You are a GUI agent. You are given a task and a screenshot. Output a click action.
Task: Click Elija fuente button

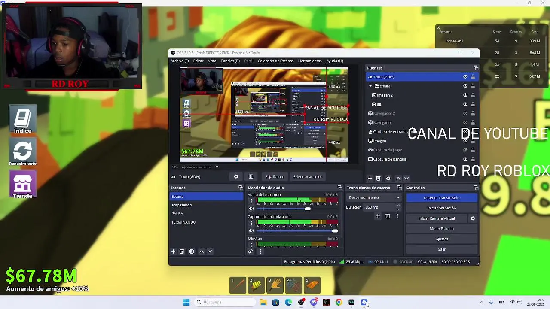point(275,177)
